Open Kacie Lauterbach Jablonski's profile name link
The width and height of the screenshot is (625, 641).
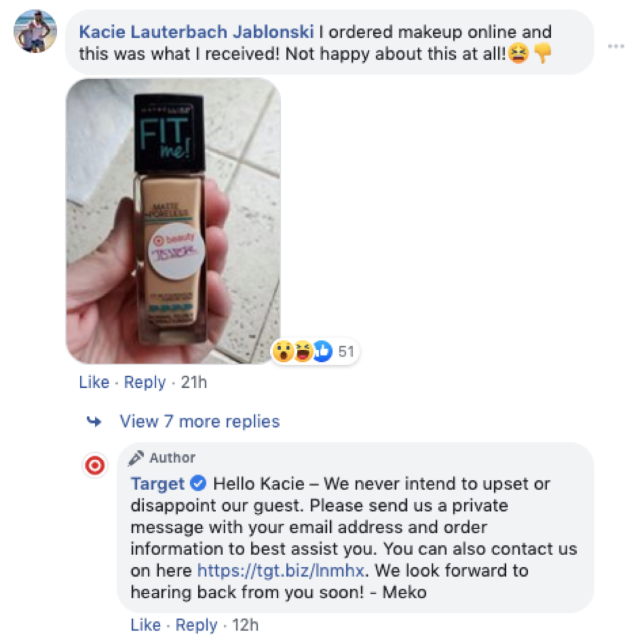[x=197, y=32]
